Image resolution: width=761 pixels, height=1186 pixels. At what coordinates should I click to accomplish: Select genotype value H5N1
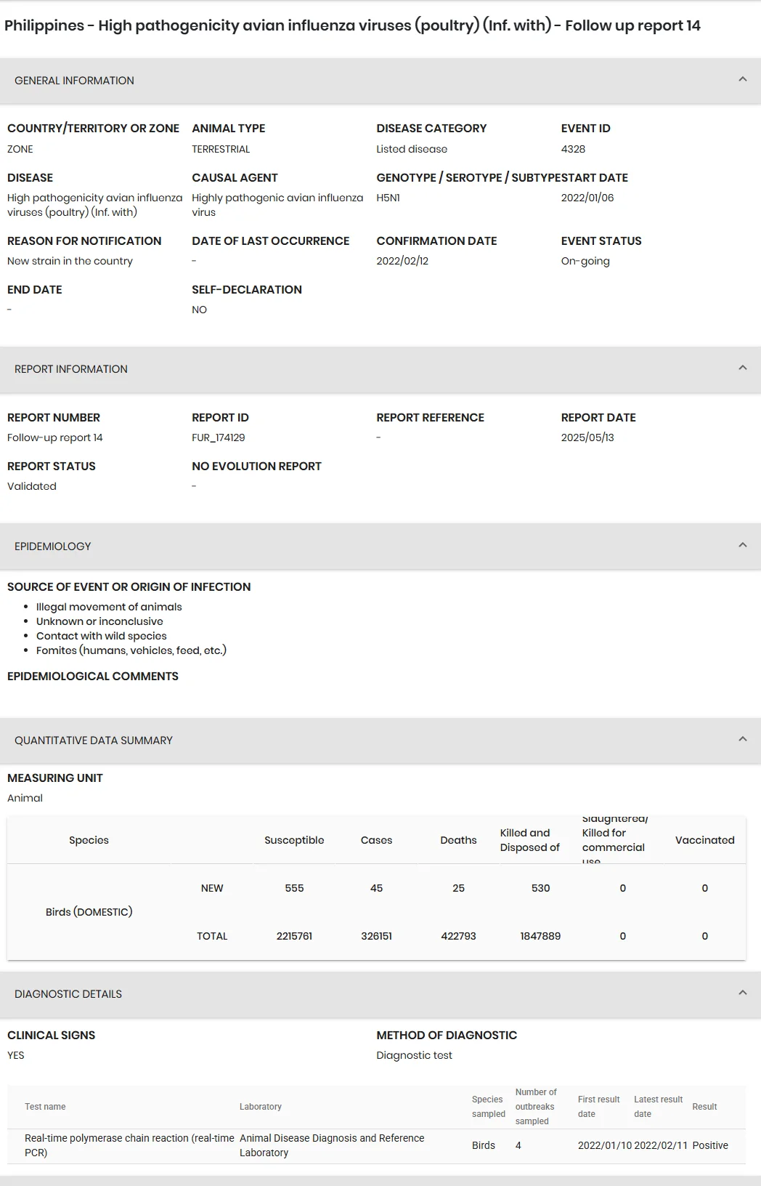point(388,198)
